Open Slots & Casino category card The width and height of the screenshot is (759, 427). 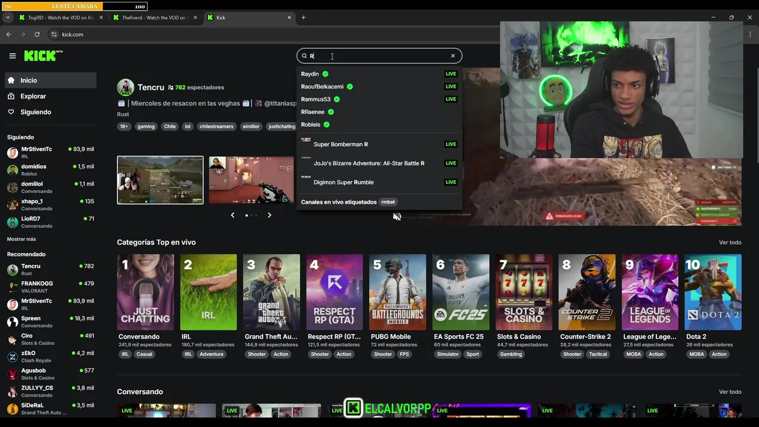pyautogui.click(x=524, y=292)
